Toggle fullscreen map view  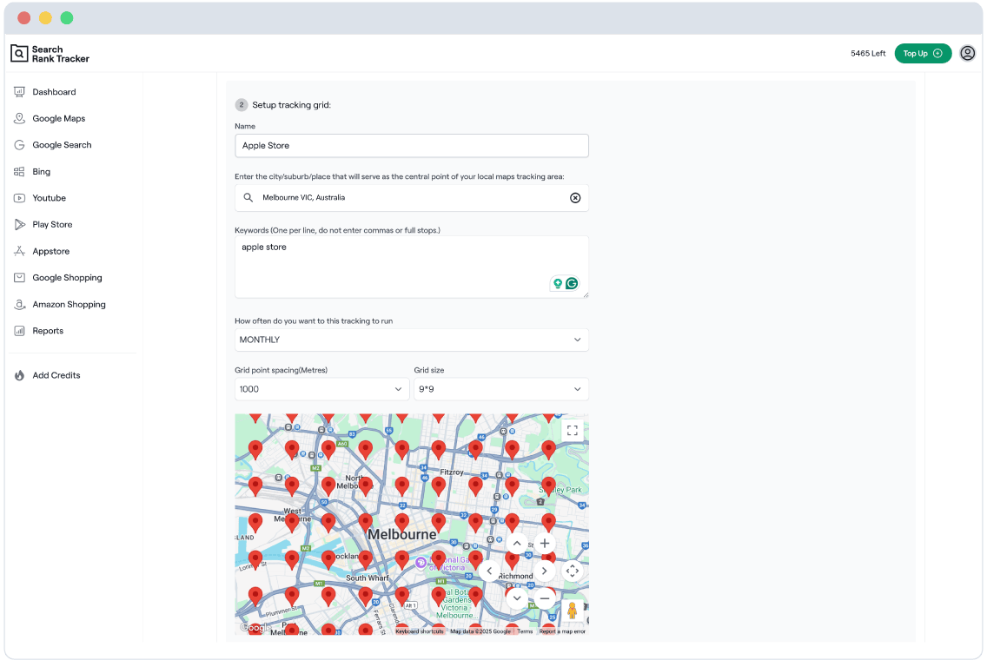tap(573, 431)
